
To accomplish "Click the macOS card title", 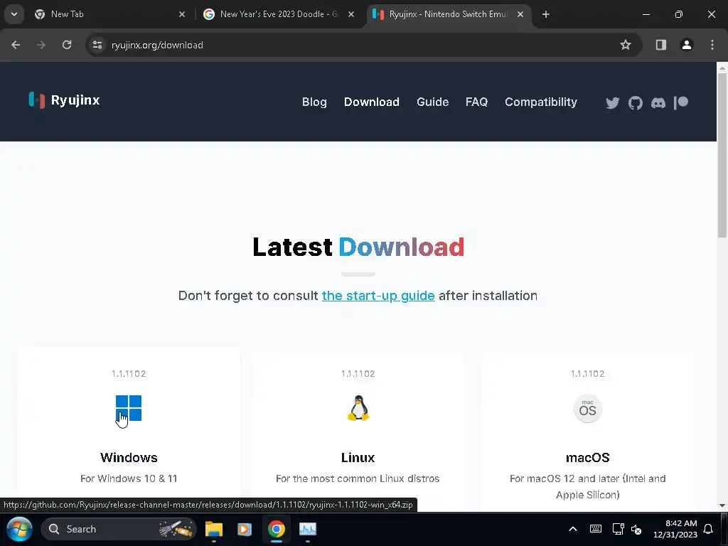I will [587, 457].
